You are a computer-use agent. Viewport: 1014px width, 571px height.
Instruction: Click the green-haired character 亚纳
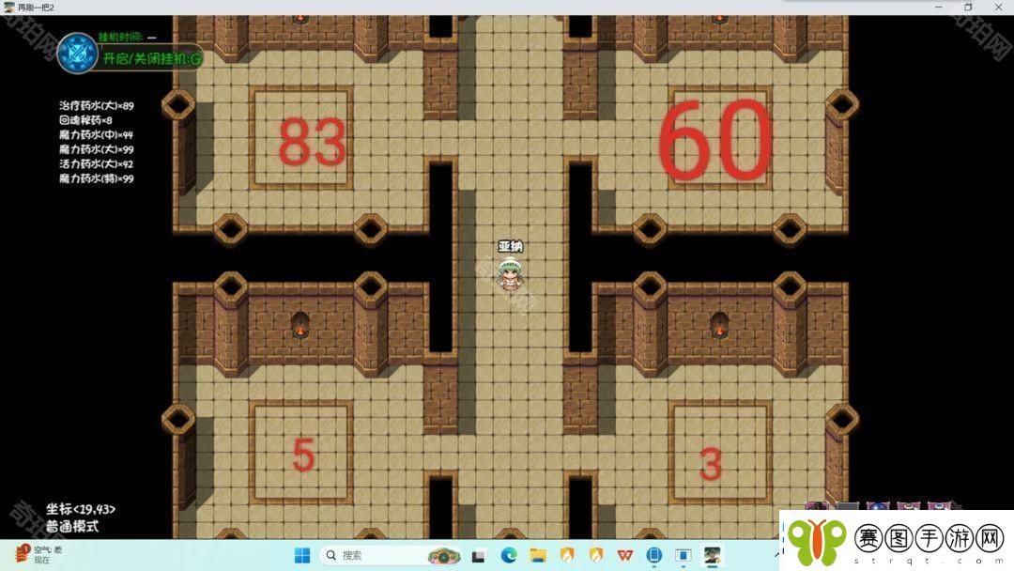[x=510, y=273]
